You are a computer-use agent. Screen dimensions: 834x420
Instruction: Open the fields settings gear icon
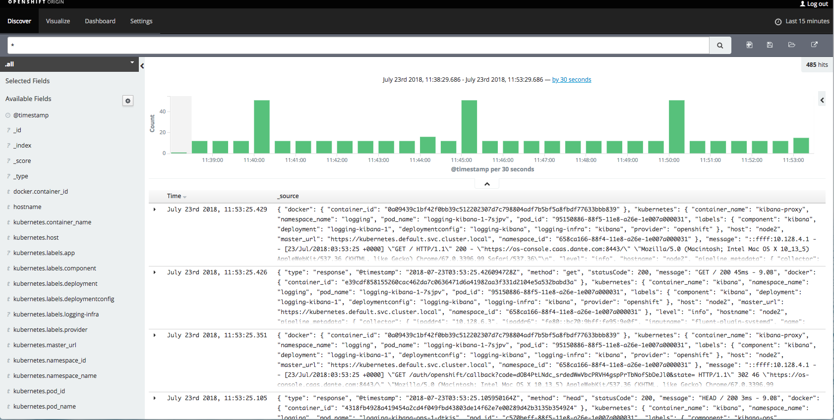pos(128,101)
